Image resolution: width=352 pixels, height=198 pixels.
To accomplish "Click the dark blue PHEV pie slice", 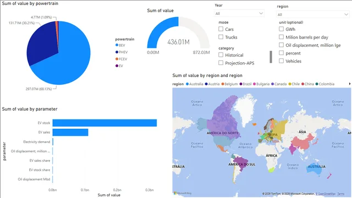I will point(43,45).
